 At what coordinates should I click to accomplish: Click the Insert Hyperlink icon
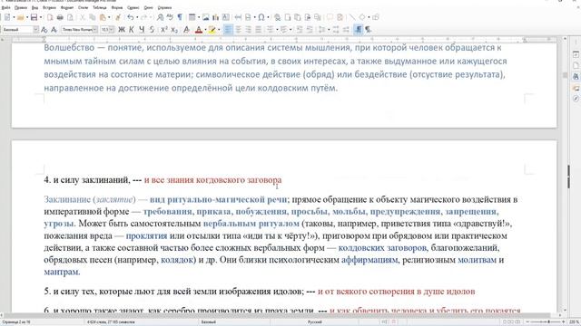click(277, 17)
